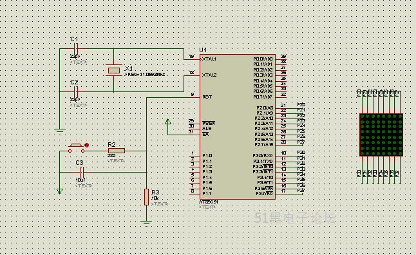Click the ground symbol below C1 C2

pos(60,131)
